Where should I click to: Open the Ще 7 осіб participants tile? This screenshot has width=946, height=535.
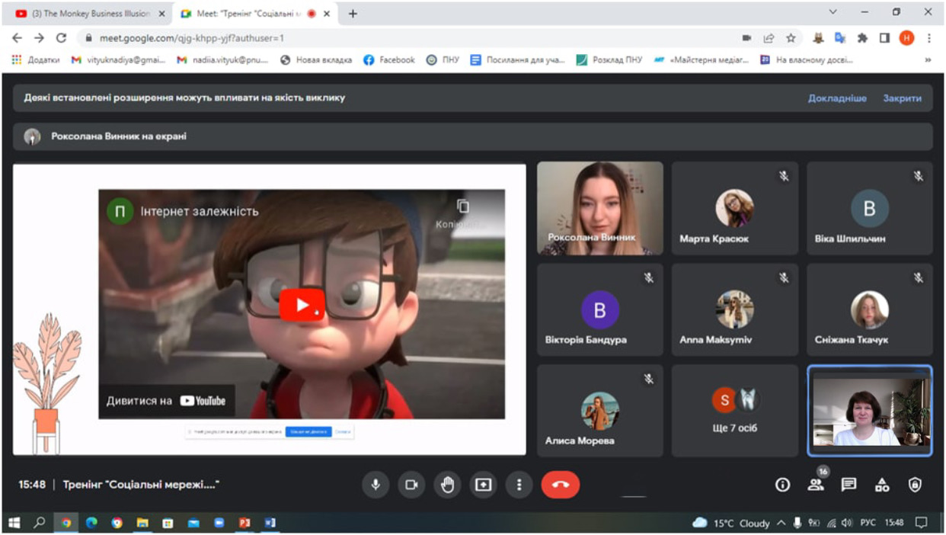click(x=734, y=410)
